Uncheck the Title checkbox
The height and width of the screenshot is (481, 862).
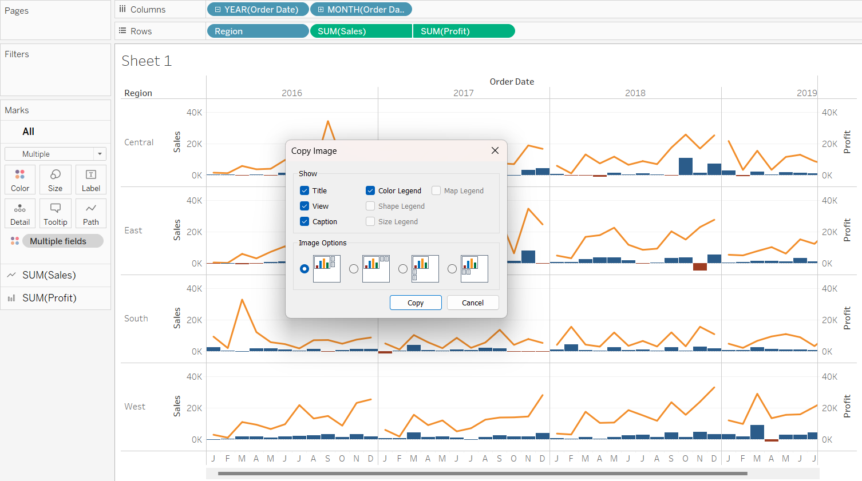[x=305, y=190]
